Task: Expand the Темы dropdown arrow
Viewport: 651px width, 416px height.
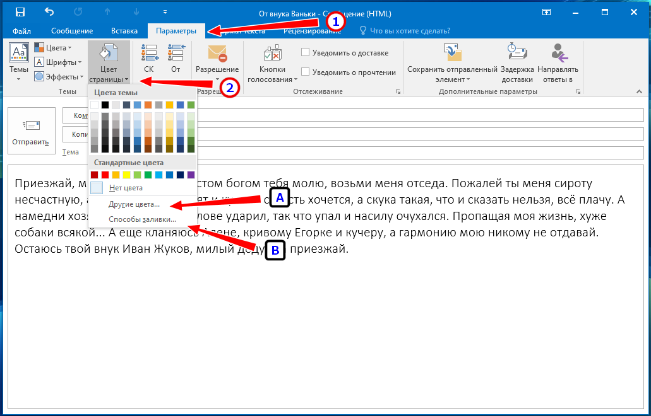Action: [19, 79]
